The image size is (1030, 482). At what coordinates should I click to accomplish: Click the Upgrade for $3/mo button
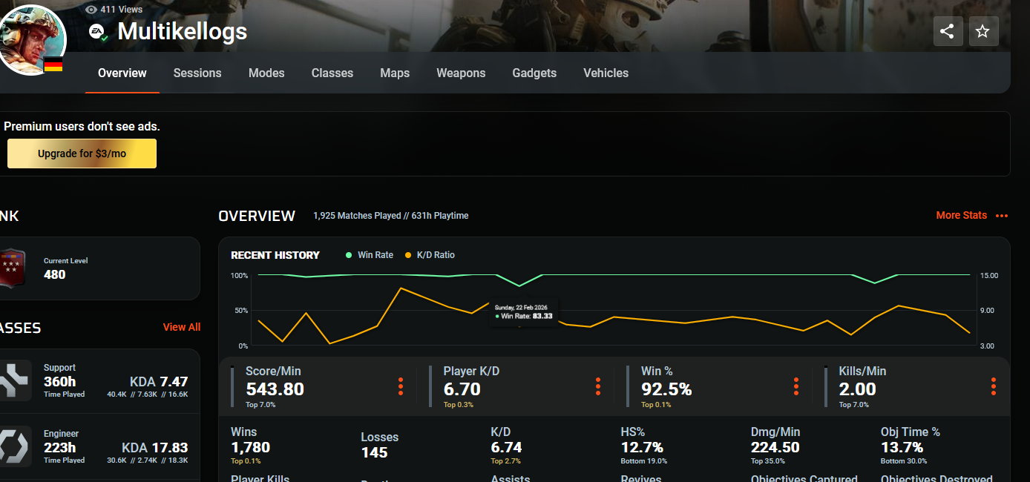coord(82,153)
